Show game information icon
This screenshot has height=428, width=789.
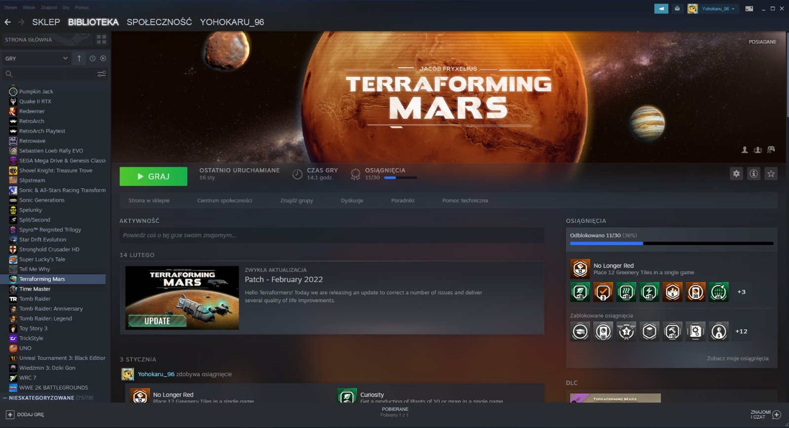coord(753,174)
